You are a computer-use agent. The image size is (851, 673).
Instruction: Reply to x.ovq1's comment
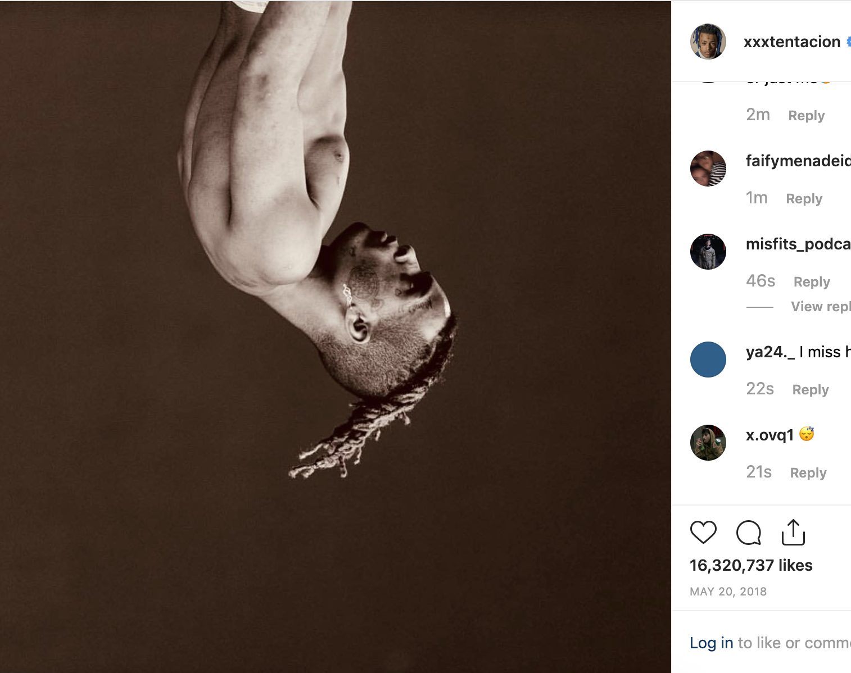pos(808,472)
